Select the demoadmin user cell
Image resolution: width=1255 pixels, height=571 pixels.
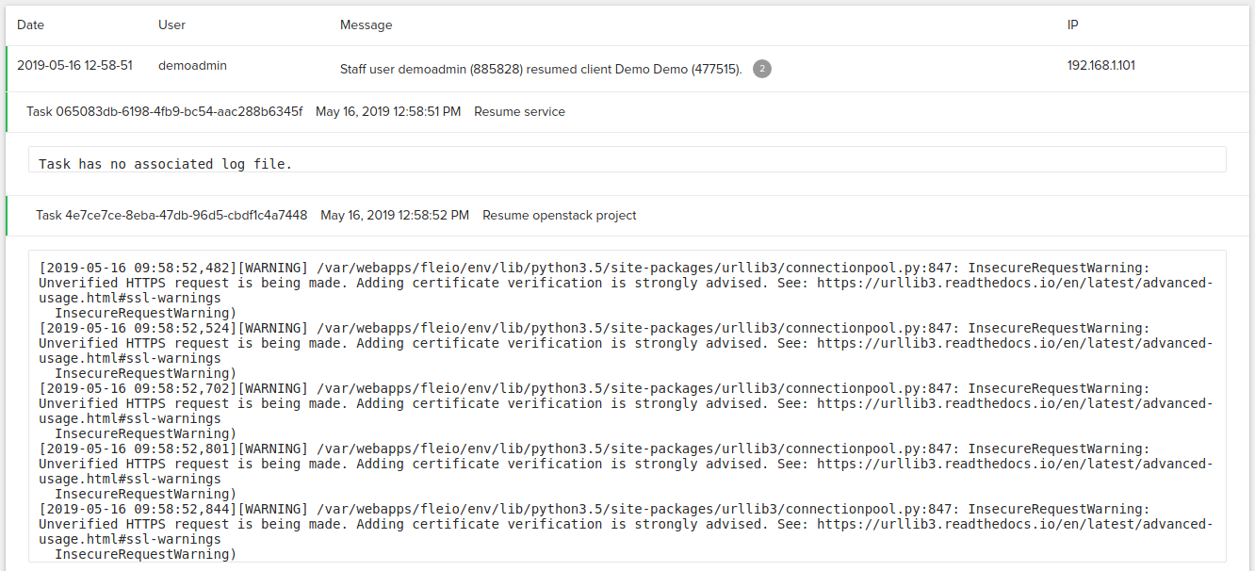(x=192, y=66)
